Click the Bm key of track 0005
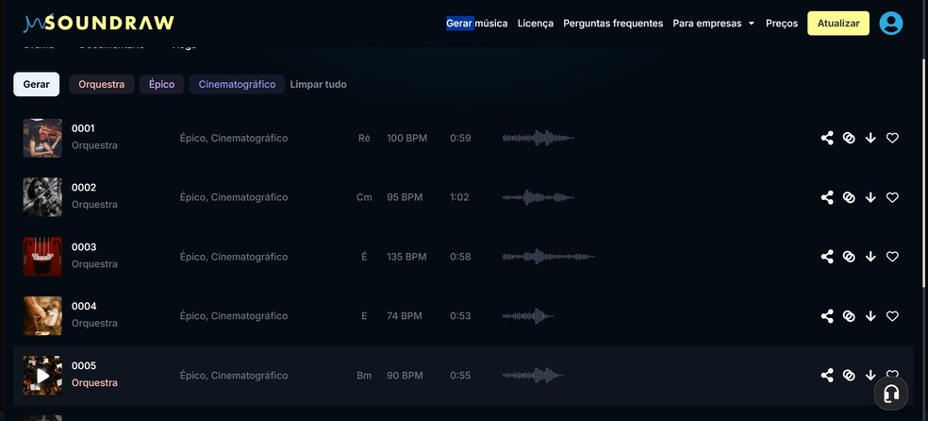The width and height of the screenshot is (928, 421). [x=364, y=375]
